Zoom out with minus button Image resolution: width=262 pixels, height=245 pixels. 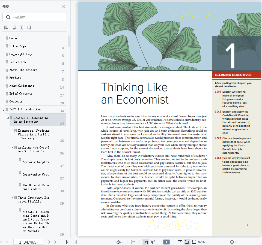pos(212,242)
